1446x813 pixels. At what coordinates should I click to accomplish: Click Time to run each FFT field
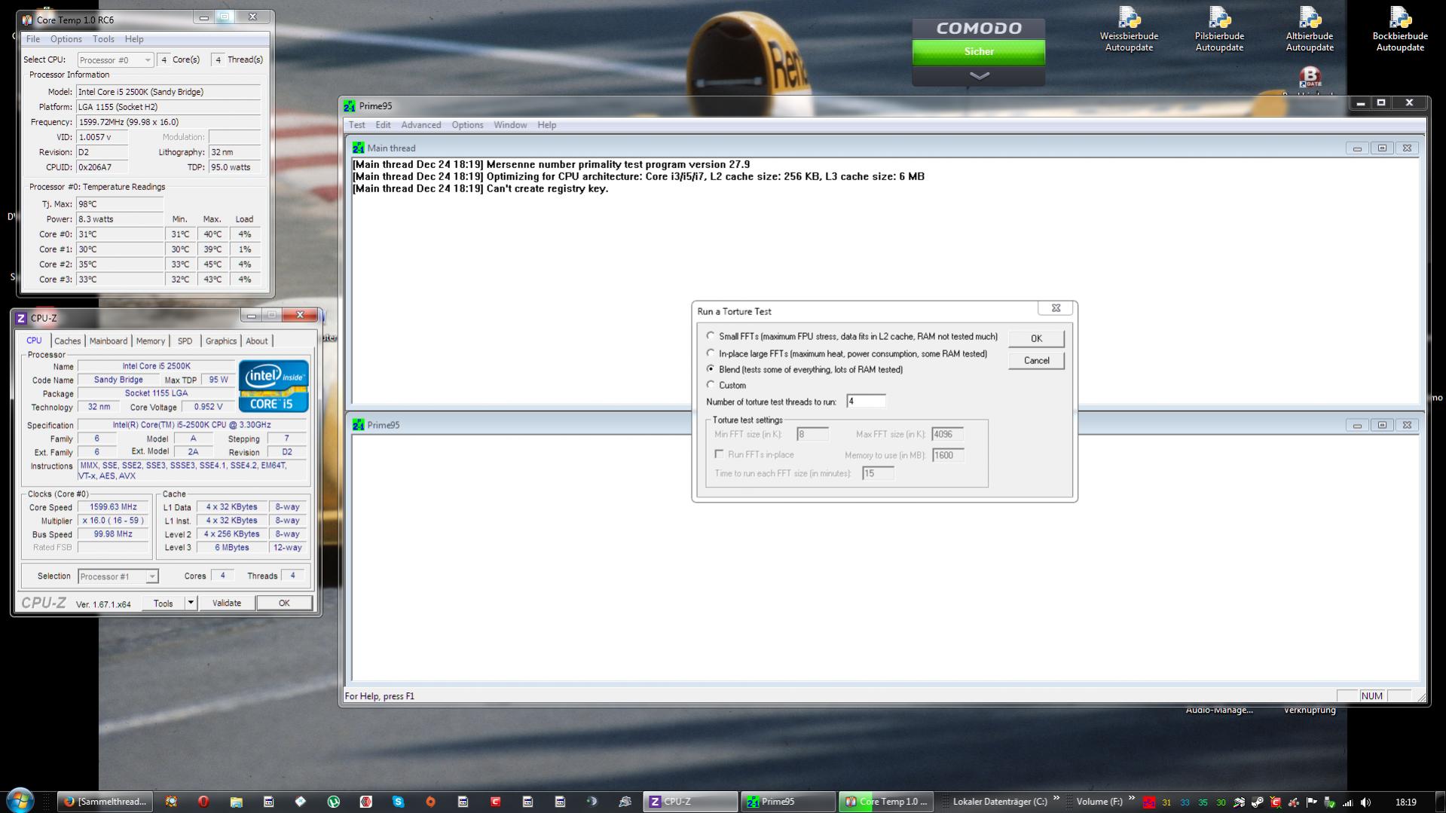(878, 473)
